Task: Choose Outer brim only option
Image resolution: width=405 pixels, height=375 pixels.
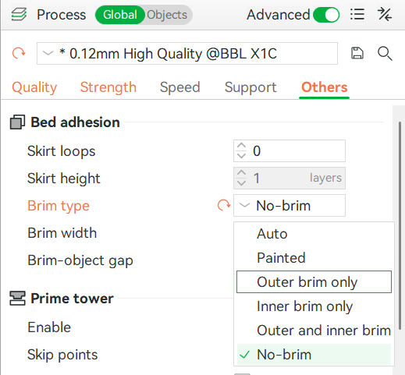Action: coord(314,282)
